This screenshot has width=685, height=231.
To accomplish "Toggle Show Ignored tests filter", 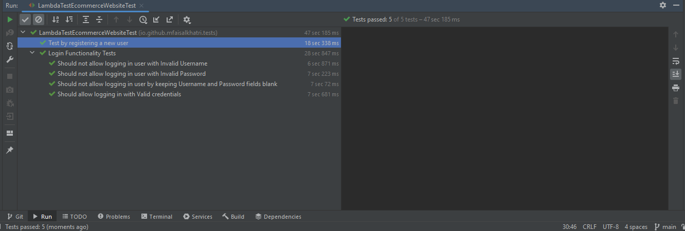I will 39,19.
